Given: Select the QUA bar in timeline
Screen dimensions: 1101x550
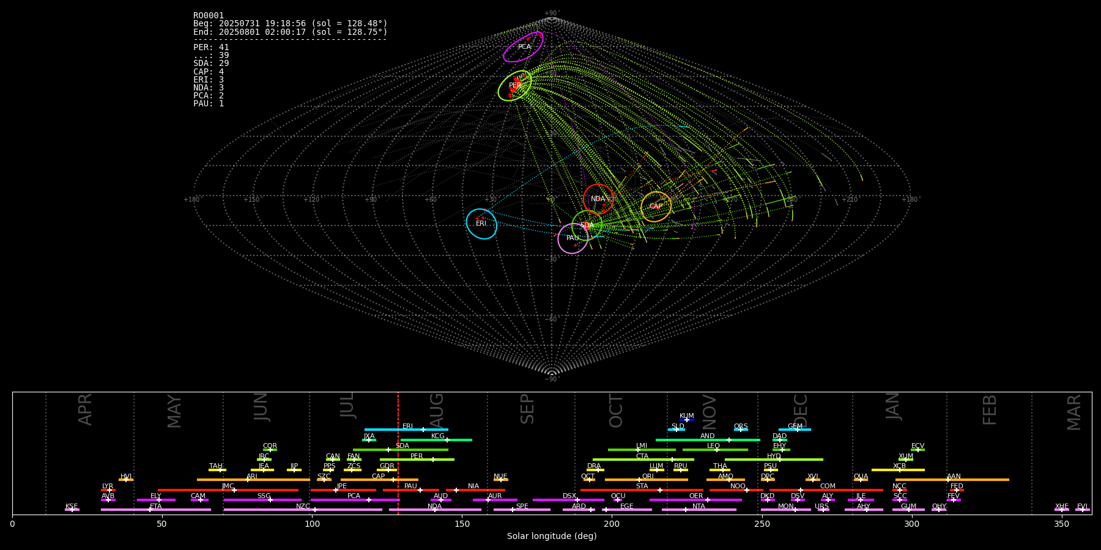Looking at the screenshot, I should click(x=861, y=480).
